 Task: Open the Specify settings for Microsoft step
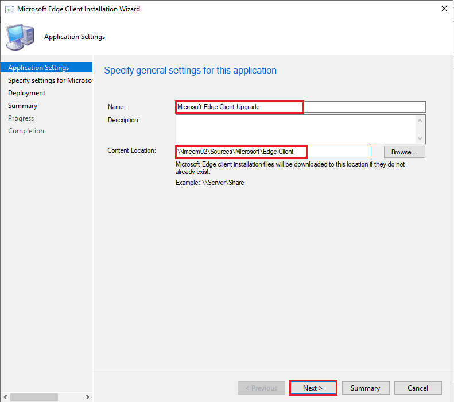point(50,80)
